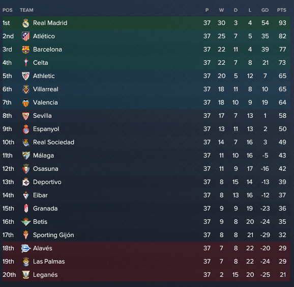Click the Espanyol crest icon
The width and height of the screenshot is (294, 287).
26,129
